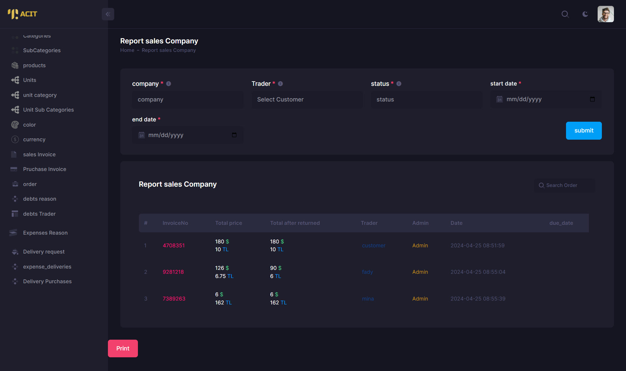This screenshot has width=626, height=371.
Task: Open Delivery request menu item
Action: tap(44, 252)
